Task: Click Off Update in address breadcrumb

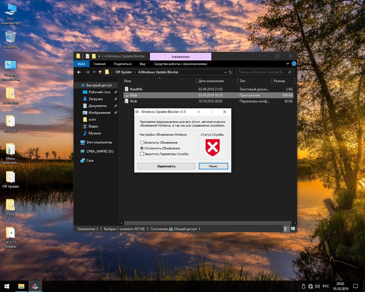Action: pyautogui.click(x=123, y=72)
